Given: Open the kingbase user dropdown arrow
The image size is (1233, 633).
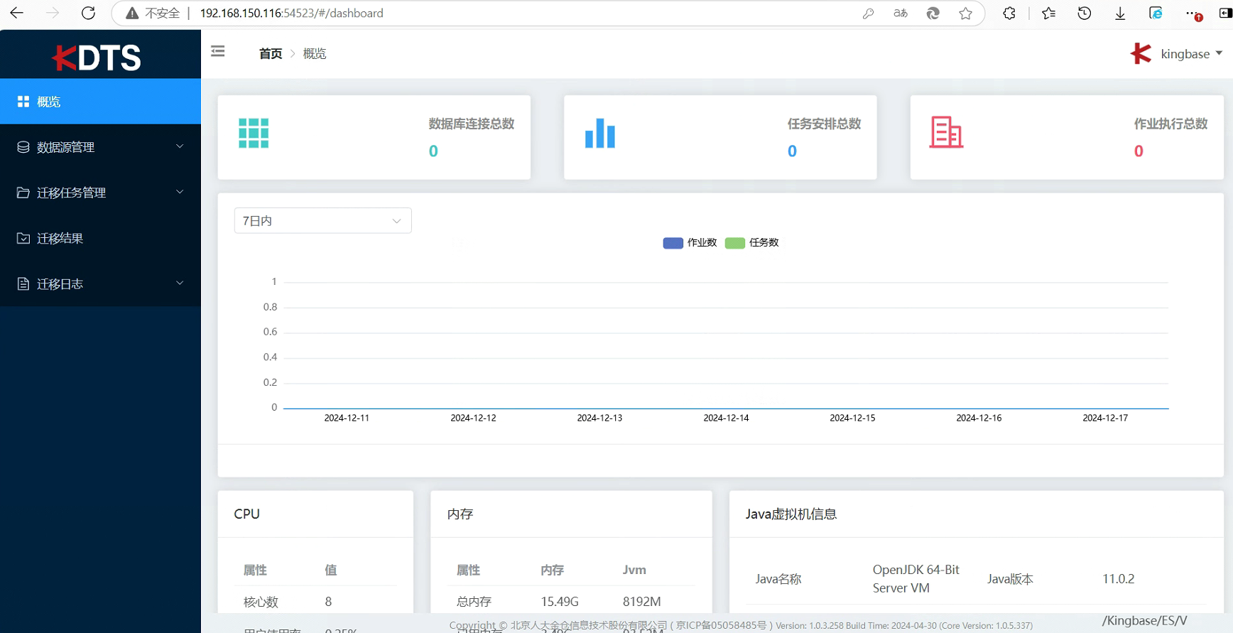Looking at the screenshot, I should tap(1219, 53).
